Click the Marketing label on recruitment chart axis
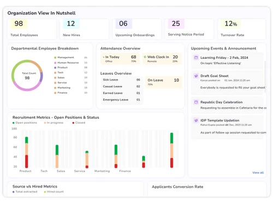The image size is (273, 204). [102, 171]
